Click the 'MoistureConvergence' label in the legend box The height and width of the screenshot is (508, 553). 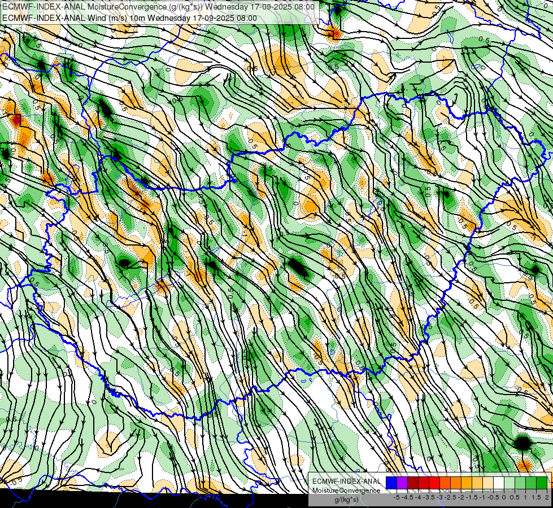coord(346,491)
